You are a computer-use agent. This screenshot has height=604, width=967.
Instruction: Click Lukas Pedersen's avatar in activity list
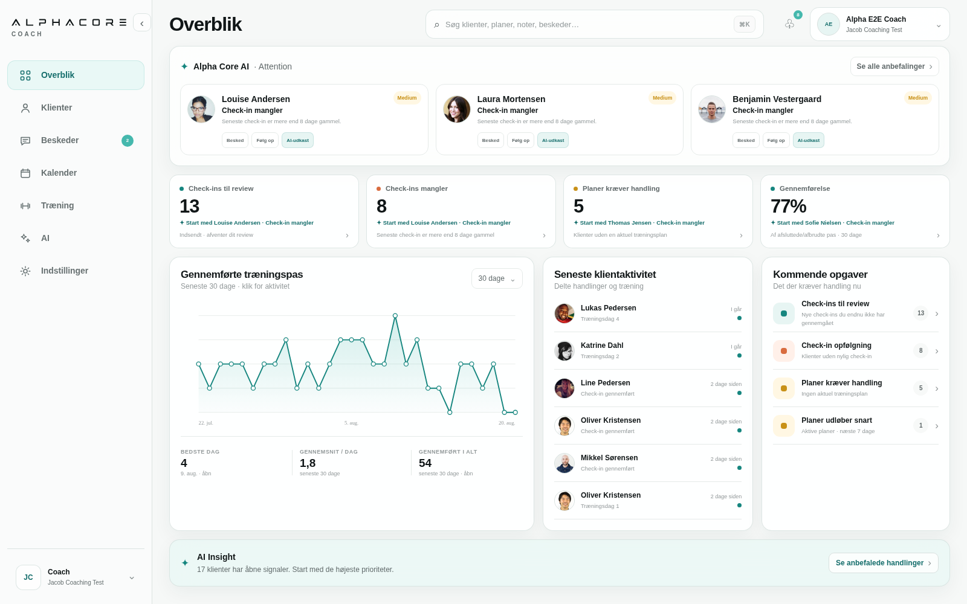pos(564,313)
